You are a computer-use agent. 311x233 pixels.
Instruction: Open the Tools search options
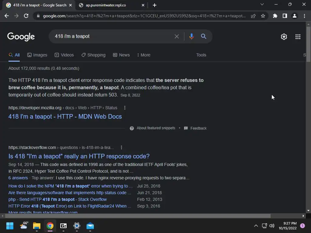(x=201, y=55)
